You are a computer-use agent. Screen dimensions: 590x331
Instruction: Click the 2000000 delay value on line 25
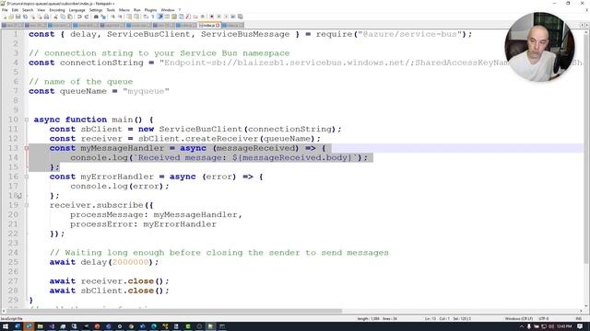coord(130,262)
